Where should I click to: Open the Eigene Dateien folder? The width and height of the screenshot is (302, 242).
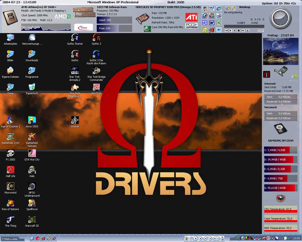pyautogui.click(x=10, y=73)
